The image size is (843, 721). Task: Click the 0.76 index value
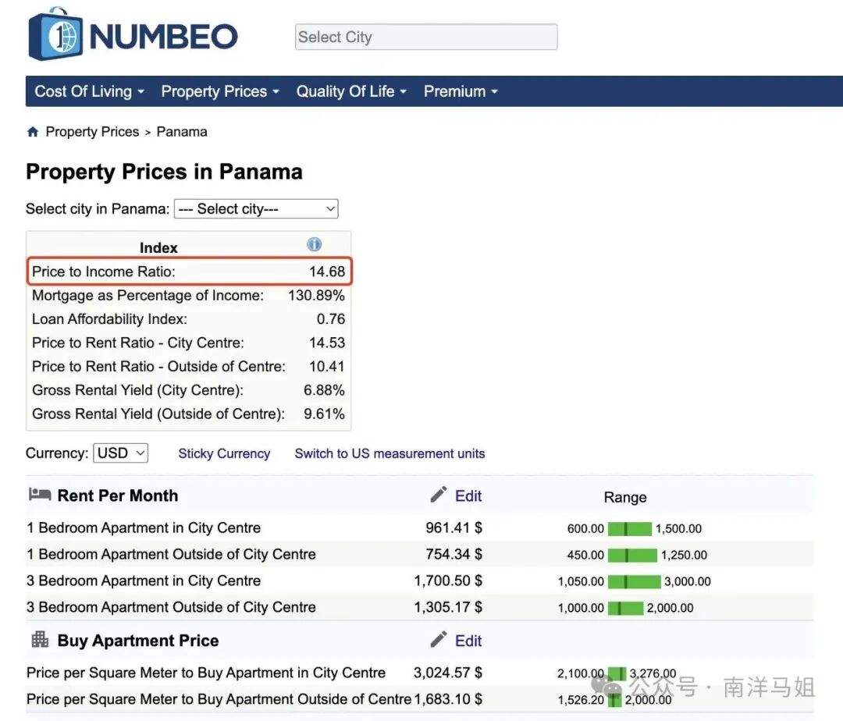click(331, 318)
